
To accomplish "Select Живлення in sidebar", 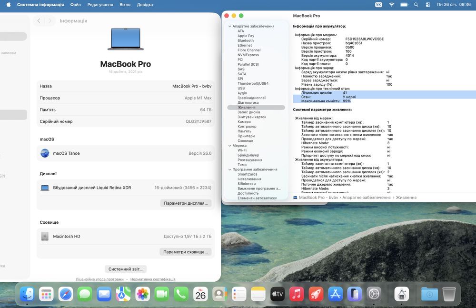I will 256,107.
